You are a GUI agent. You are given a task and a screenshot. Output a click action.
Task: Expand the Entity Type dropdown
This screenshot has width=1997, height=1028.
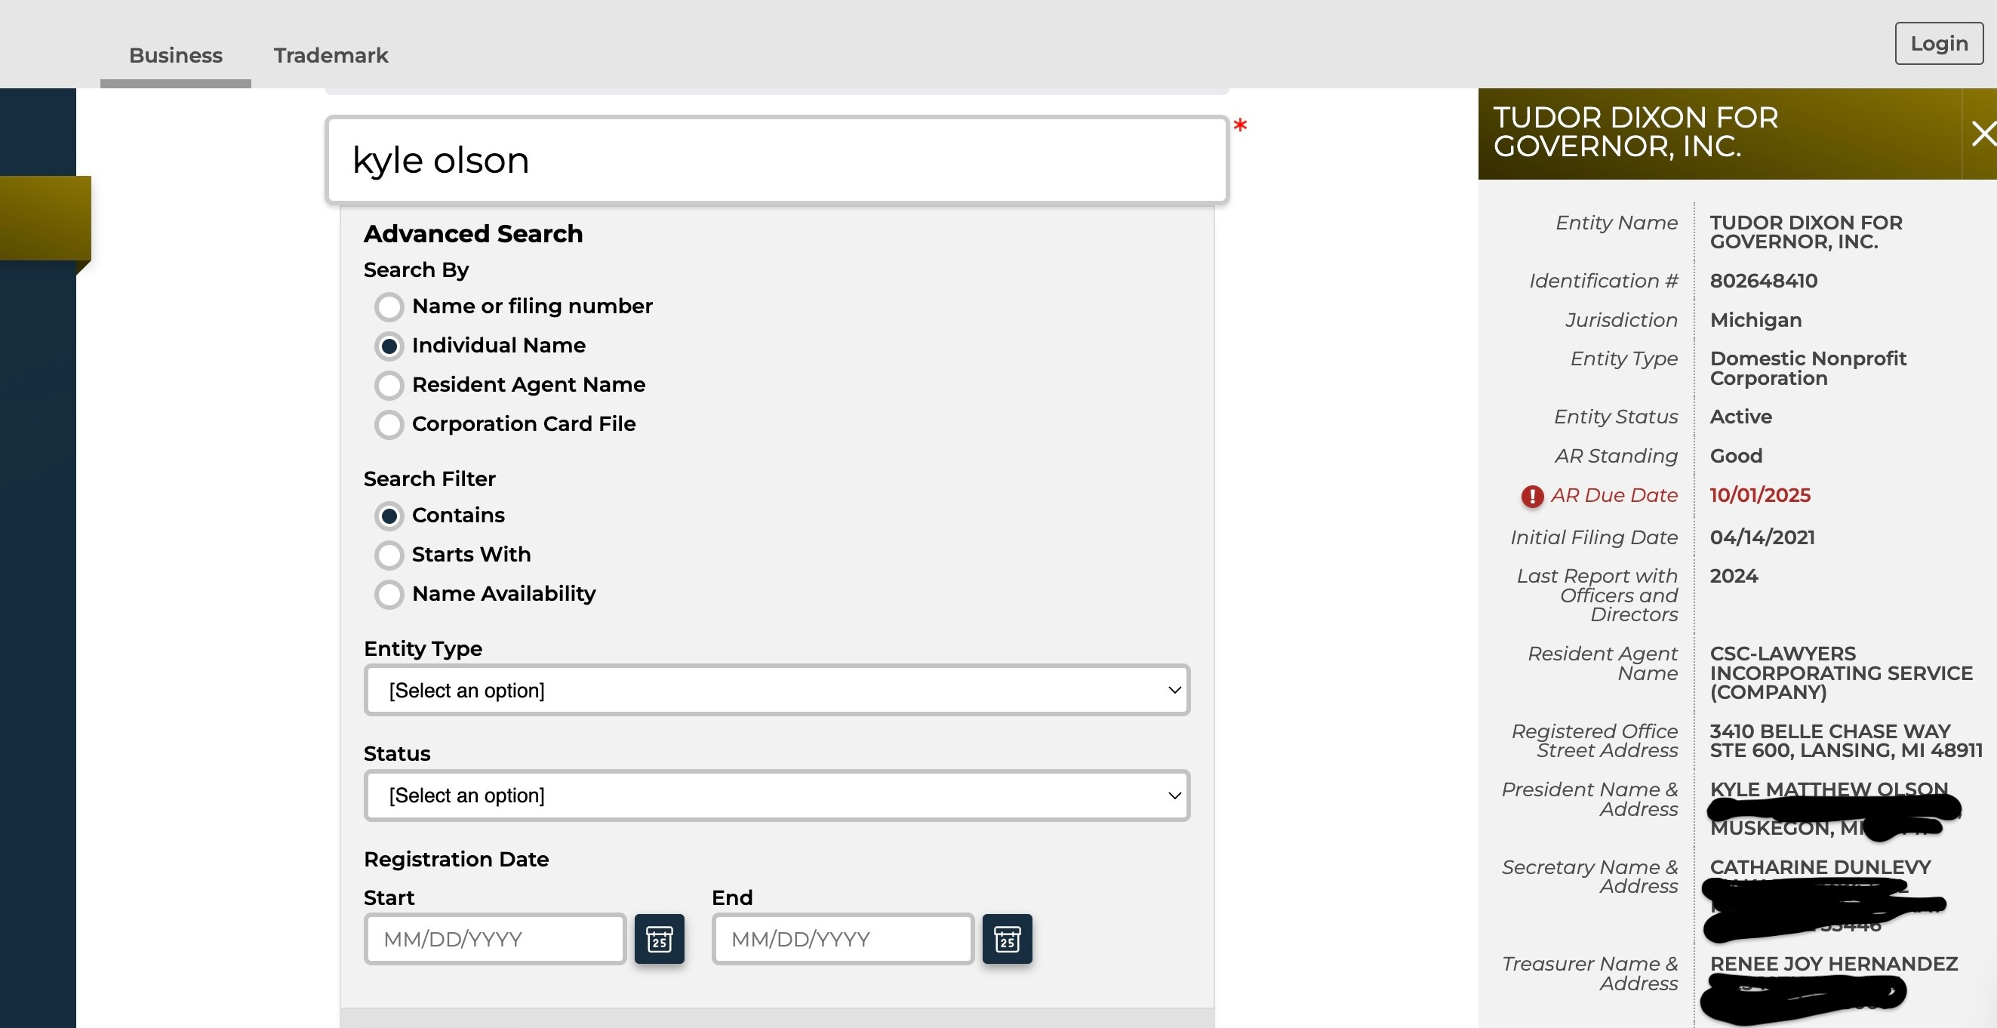(777, 690)
